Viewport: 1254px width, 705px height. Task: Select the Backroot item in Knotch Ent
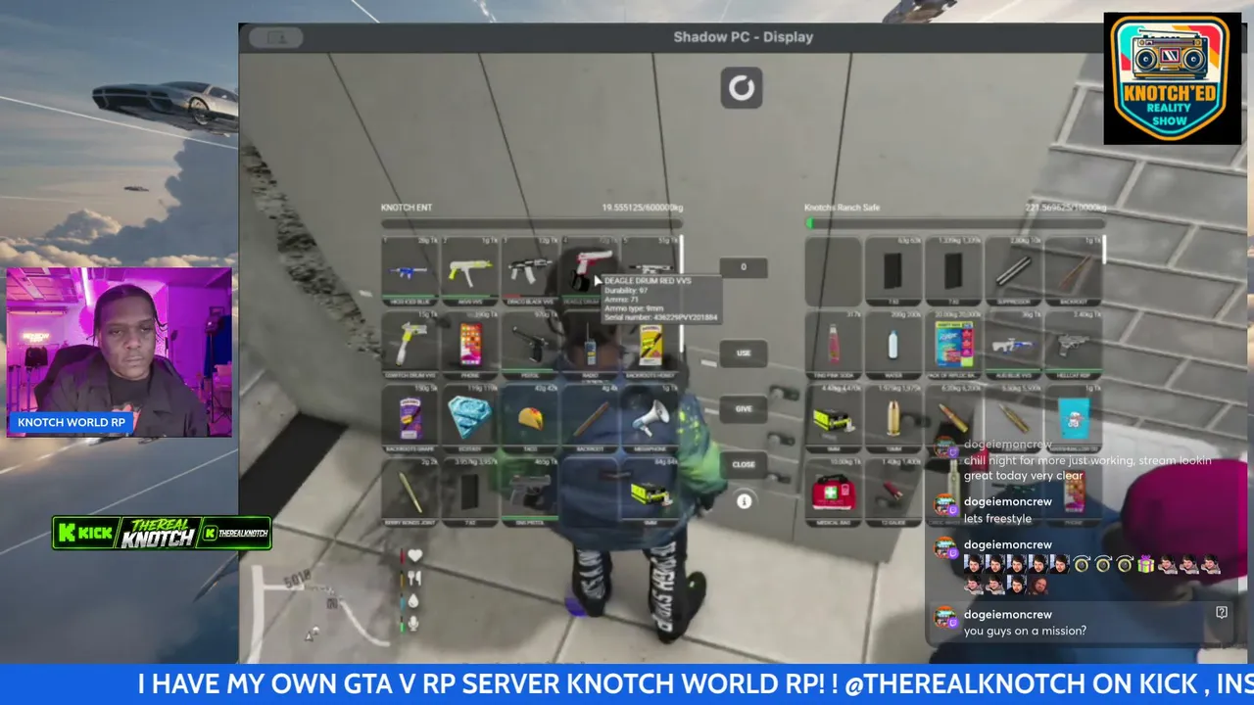click(x=589, y=419)
